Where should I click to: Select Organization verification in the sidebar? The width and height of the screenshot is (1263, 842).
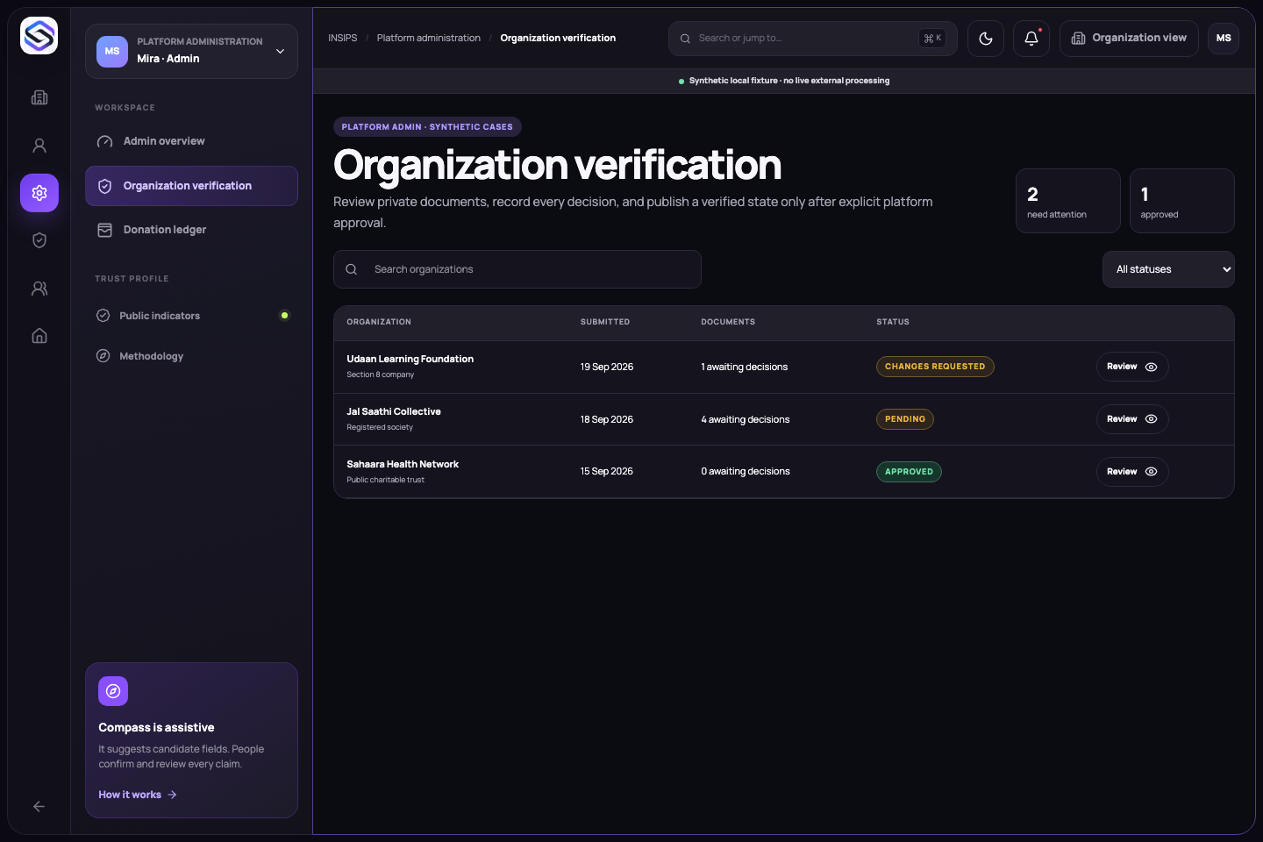click(191, 186)
